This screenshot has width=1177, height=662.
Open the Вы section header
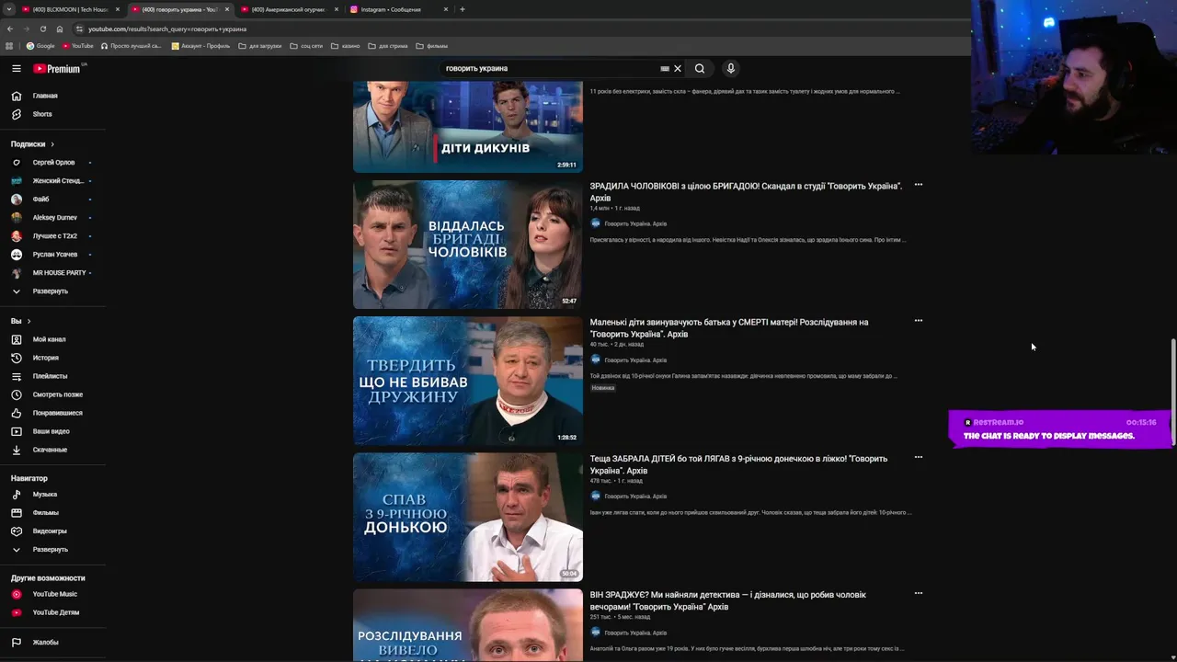[20, 321]
